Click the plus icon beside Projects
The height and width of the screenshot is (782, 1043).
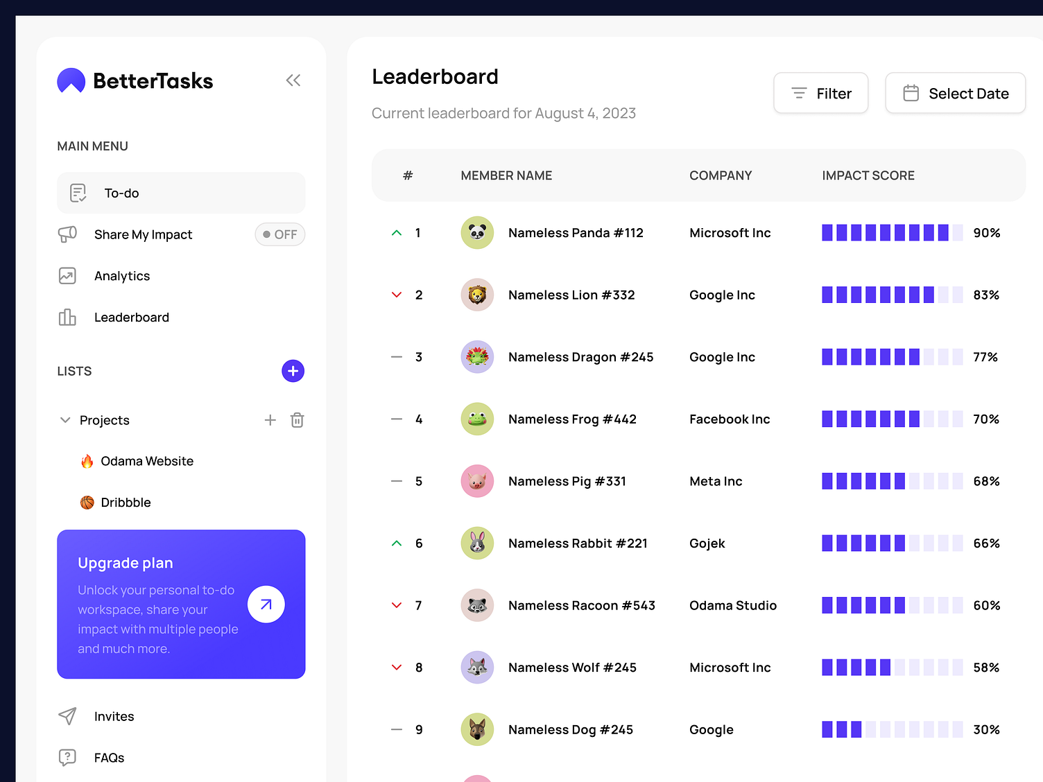pos(270,419)
